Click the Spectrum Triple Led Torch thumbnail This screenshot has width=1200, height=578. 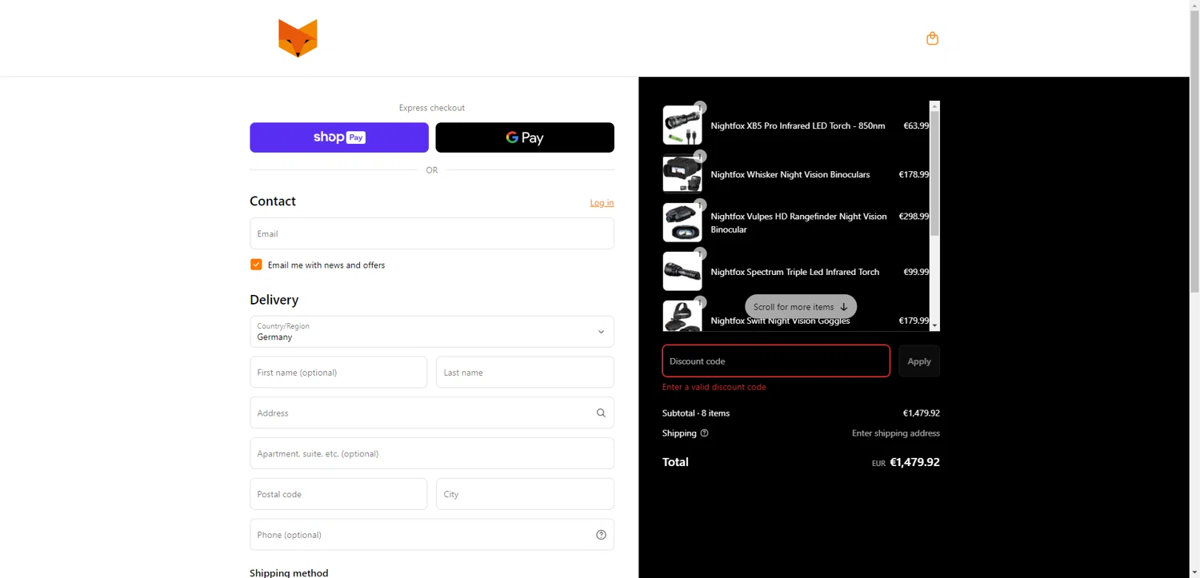click(x=682, y=272)
